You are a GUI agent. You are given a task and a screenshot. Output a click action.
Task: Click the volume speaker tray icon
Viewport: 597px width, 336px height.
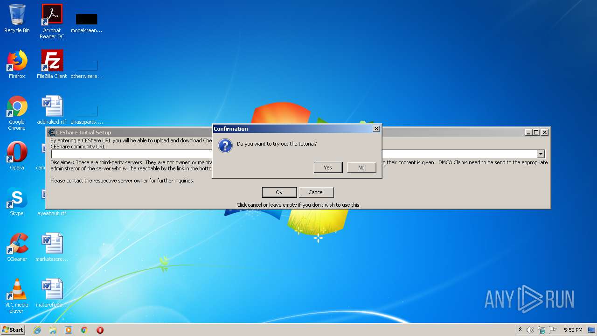(530, 330)
